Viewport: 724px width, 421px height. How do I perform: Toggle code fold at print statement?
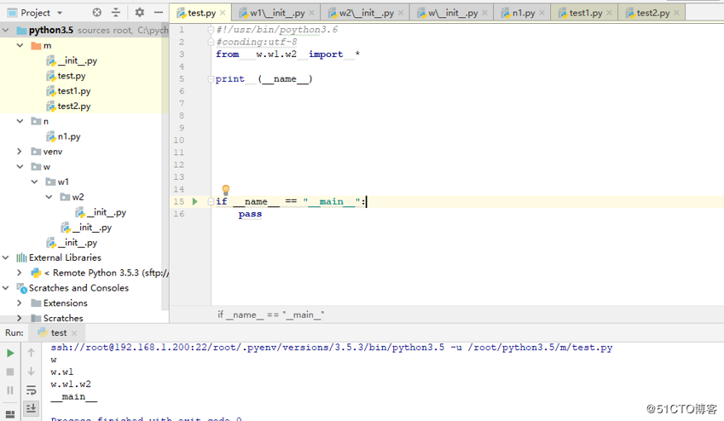coord(211,79)
